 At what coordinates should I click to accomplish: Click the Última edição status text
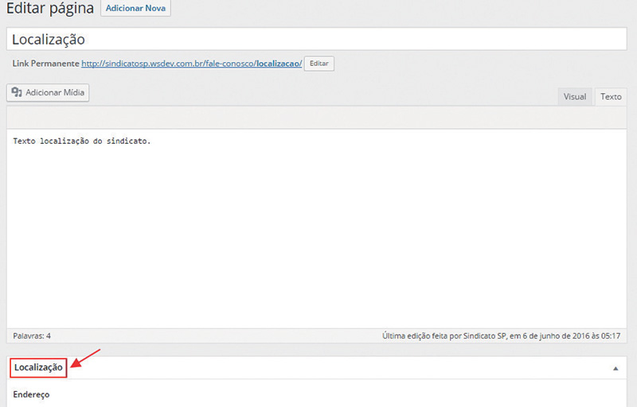(502, 336)
